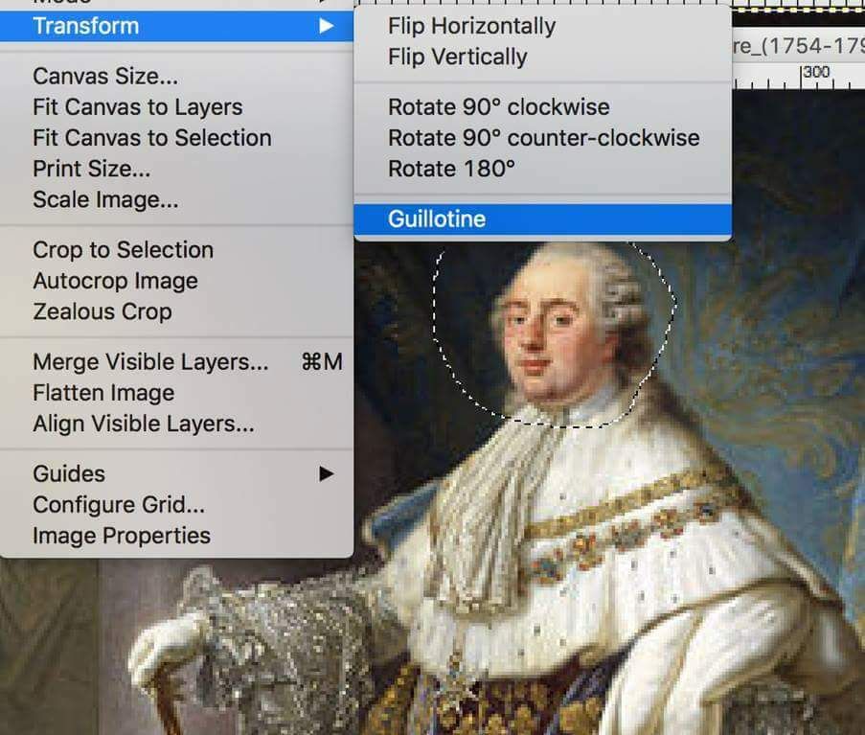Open Print Size dialog
The height and width of the screenshot is (735, 865).
[176, 169]
